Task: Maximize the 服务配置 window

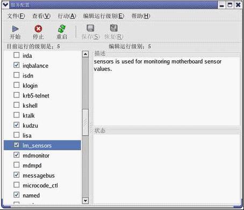Action: [230, 5]
